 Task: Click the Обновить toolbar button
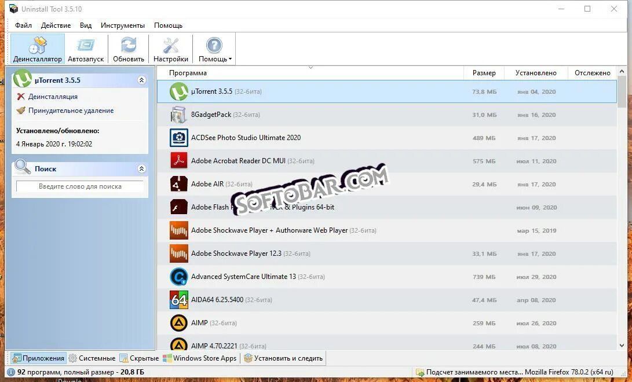coord(129,49)
